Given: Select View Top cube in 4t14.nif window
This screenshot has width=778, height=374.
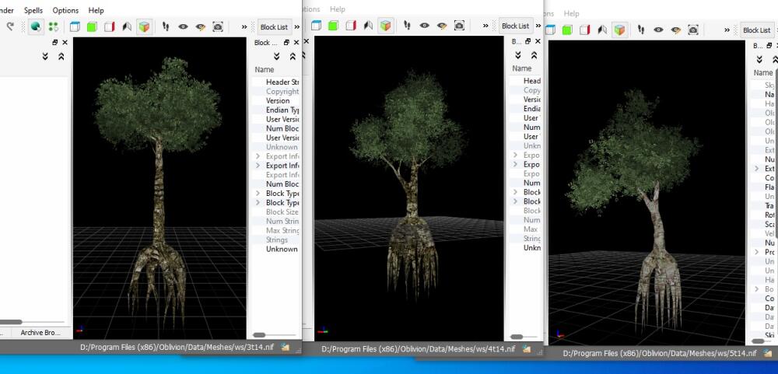Looking at the screenshot, I should [316, 26].
